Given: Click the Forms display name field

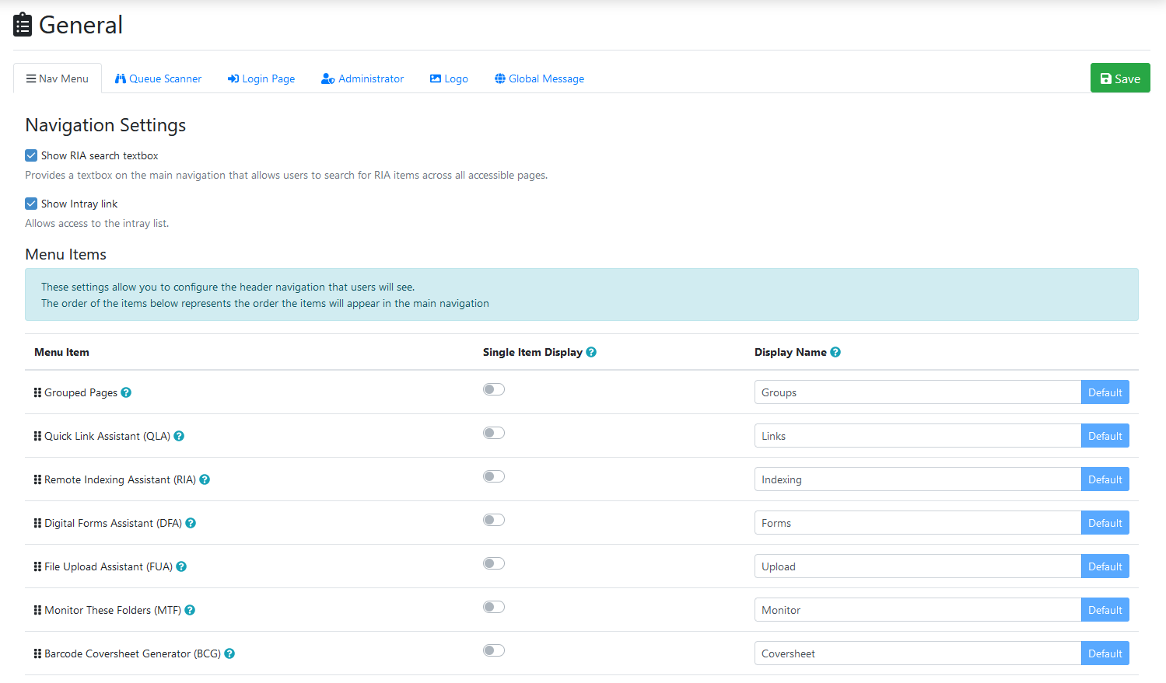Looking at the screenshot, I should pyautogui.click(x=917, y=523).
